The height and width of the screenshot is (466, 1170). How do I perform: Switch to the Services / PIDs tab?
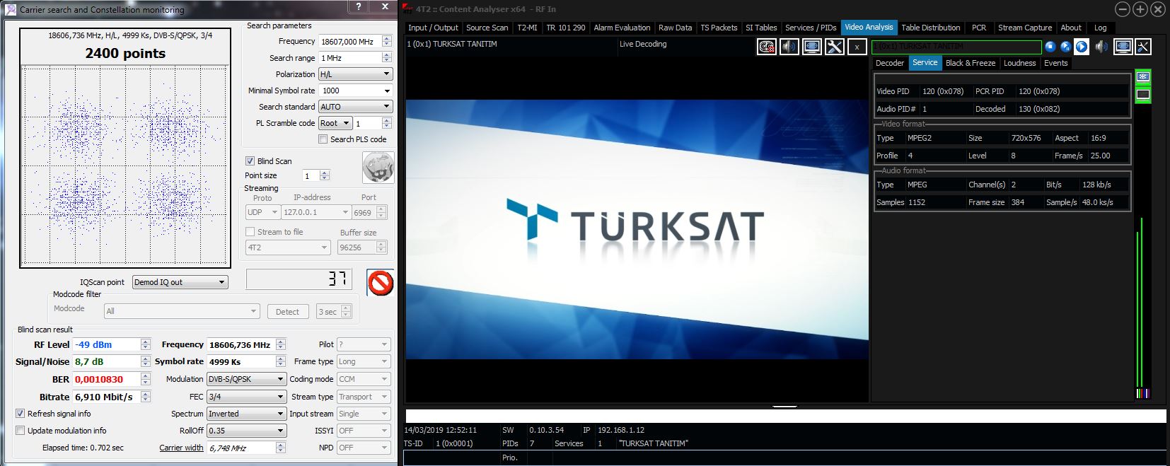click(811, 28)
